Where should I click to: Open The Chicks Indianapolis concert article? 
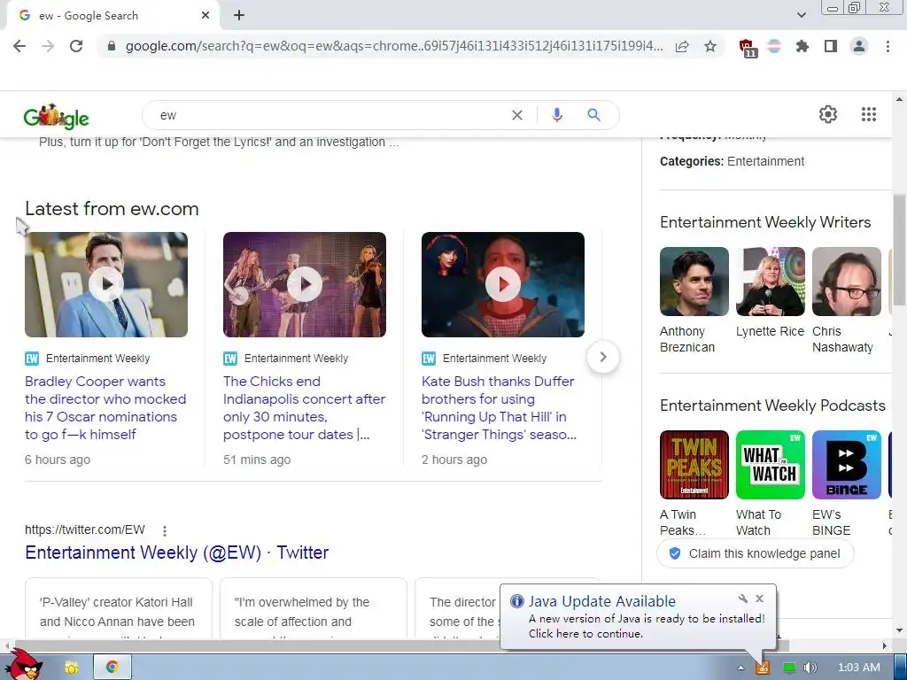pos(305,407)
